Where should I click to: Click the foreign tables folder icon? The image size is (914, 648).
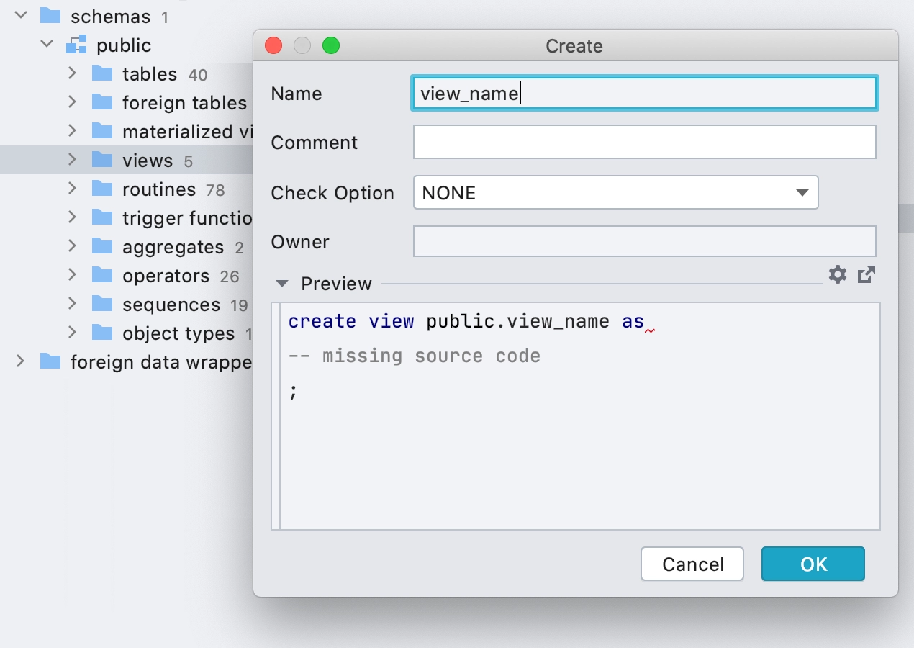point(102,102)
